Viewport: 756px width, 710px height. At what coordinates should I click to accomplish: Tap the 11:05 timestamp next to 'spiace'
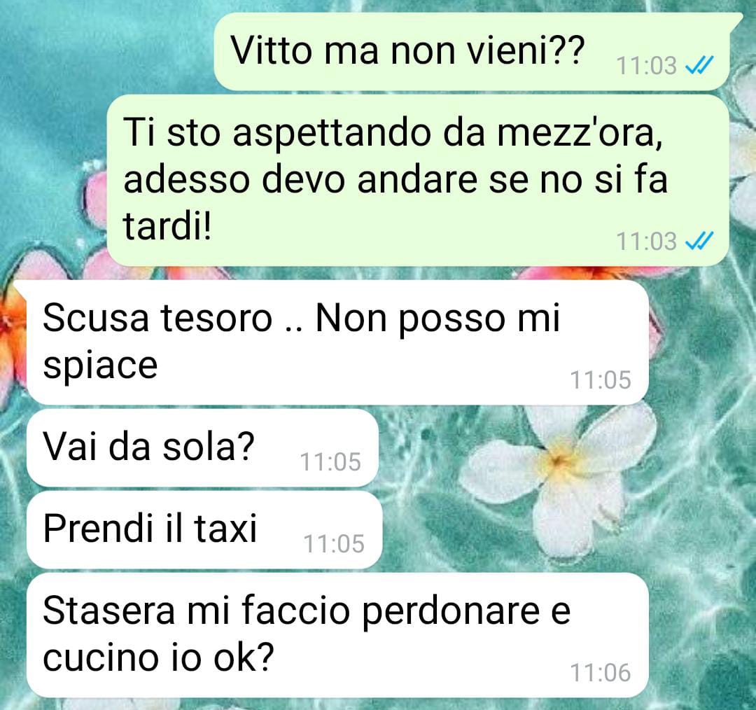pos(601,380)
